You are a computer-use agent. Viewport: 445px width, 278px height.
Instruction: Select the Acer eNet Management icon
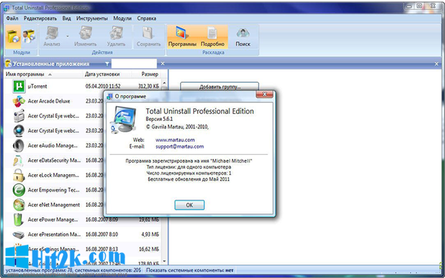19,205
